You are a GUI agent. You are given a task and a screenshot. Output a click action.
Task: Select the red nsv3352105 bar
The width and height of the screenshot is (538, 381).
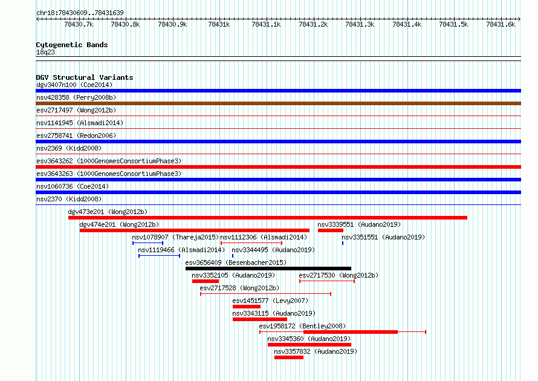[x=206, y=281]
